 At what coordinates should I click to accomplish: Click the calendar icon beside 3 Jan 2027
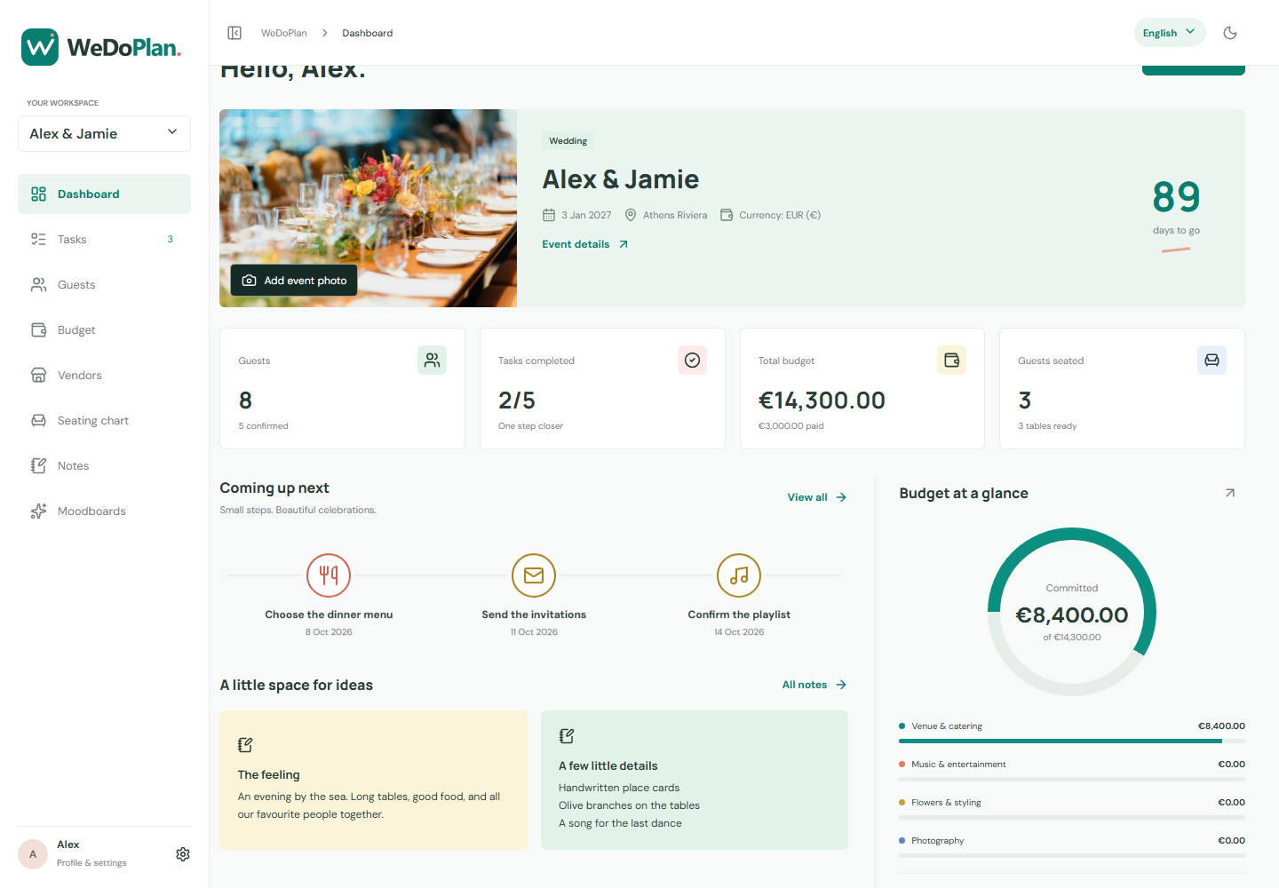coord(549,215)
